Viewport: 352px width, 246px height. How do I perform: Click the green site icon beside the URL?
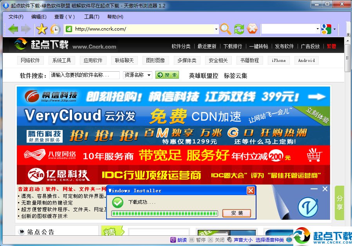(69, 29)
